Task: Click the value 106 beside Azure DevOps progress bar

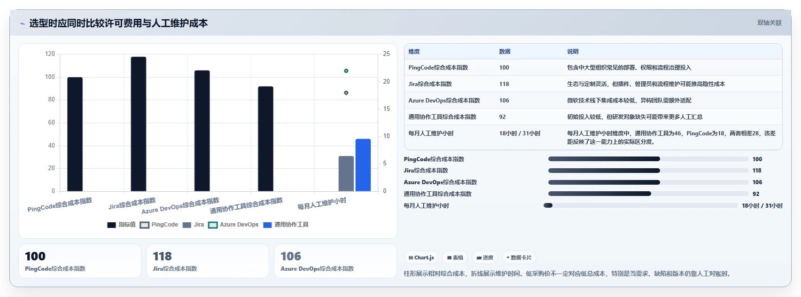Action: [757, 182]
